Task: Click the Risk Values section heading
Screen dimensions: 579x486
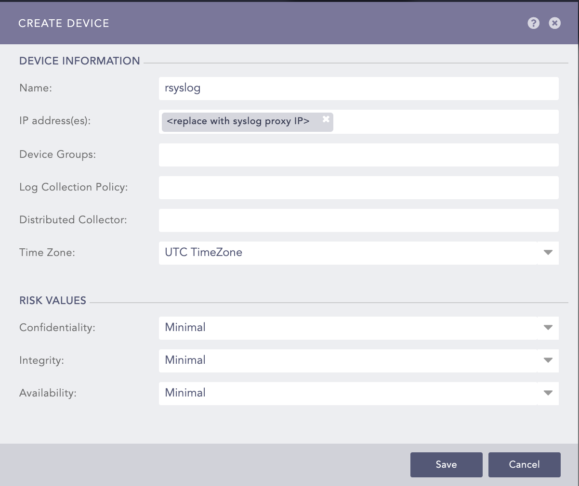Action: pyautogui.click(x=53, y=301)
